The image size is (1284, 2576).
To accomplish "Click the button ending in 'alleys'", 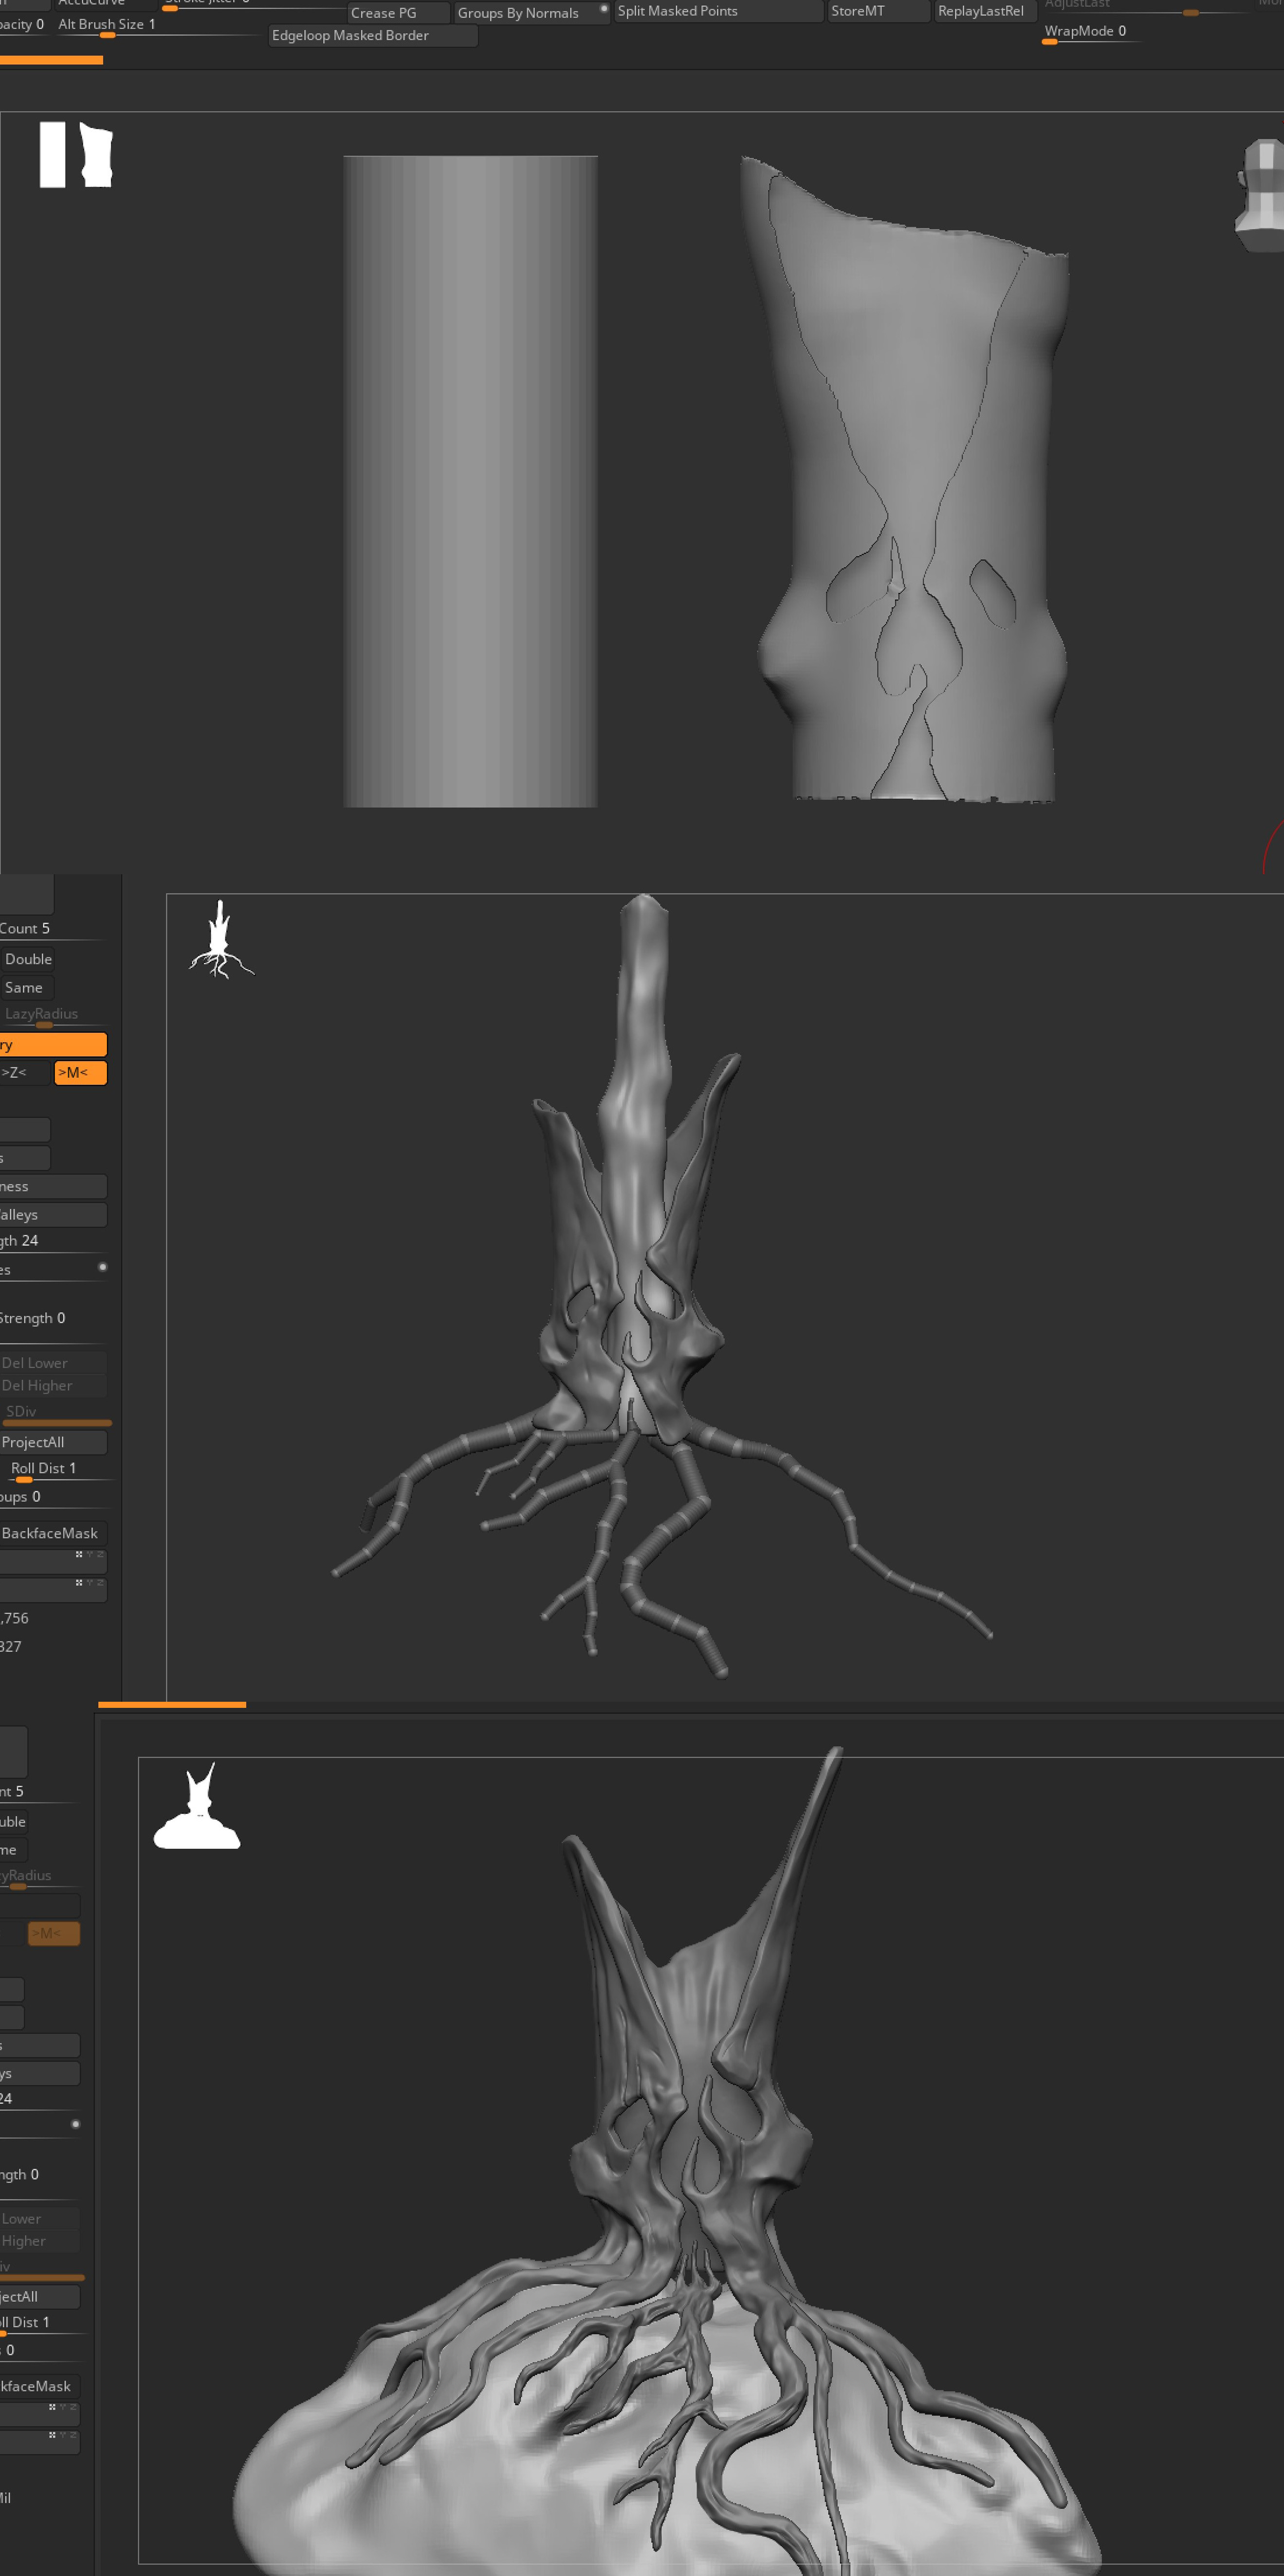I will [53, 1214].
